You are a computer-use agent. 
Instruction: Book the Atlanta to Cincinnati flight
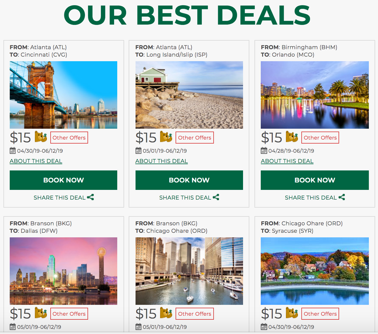[x=63, y=180]
